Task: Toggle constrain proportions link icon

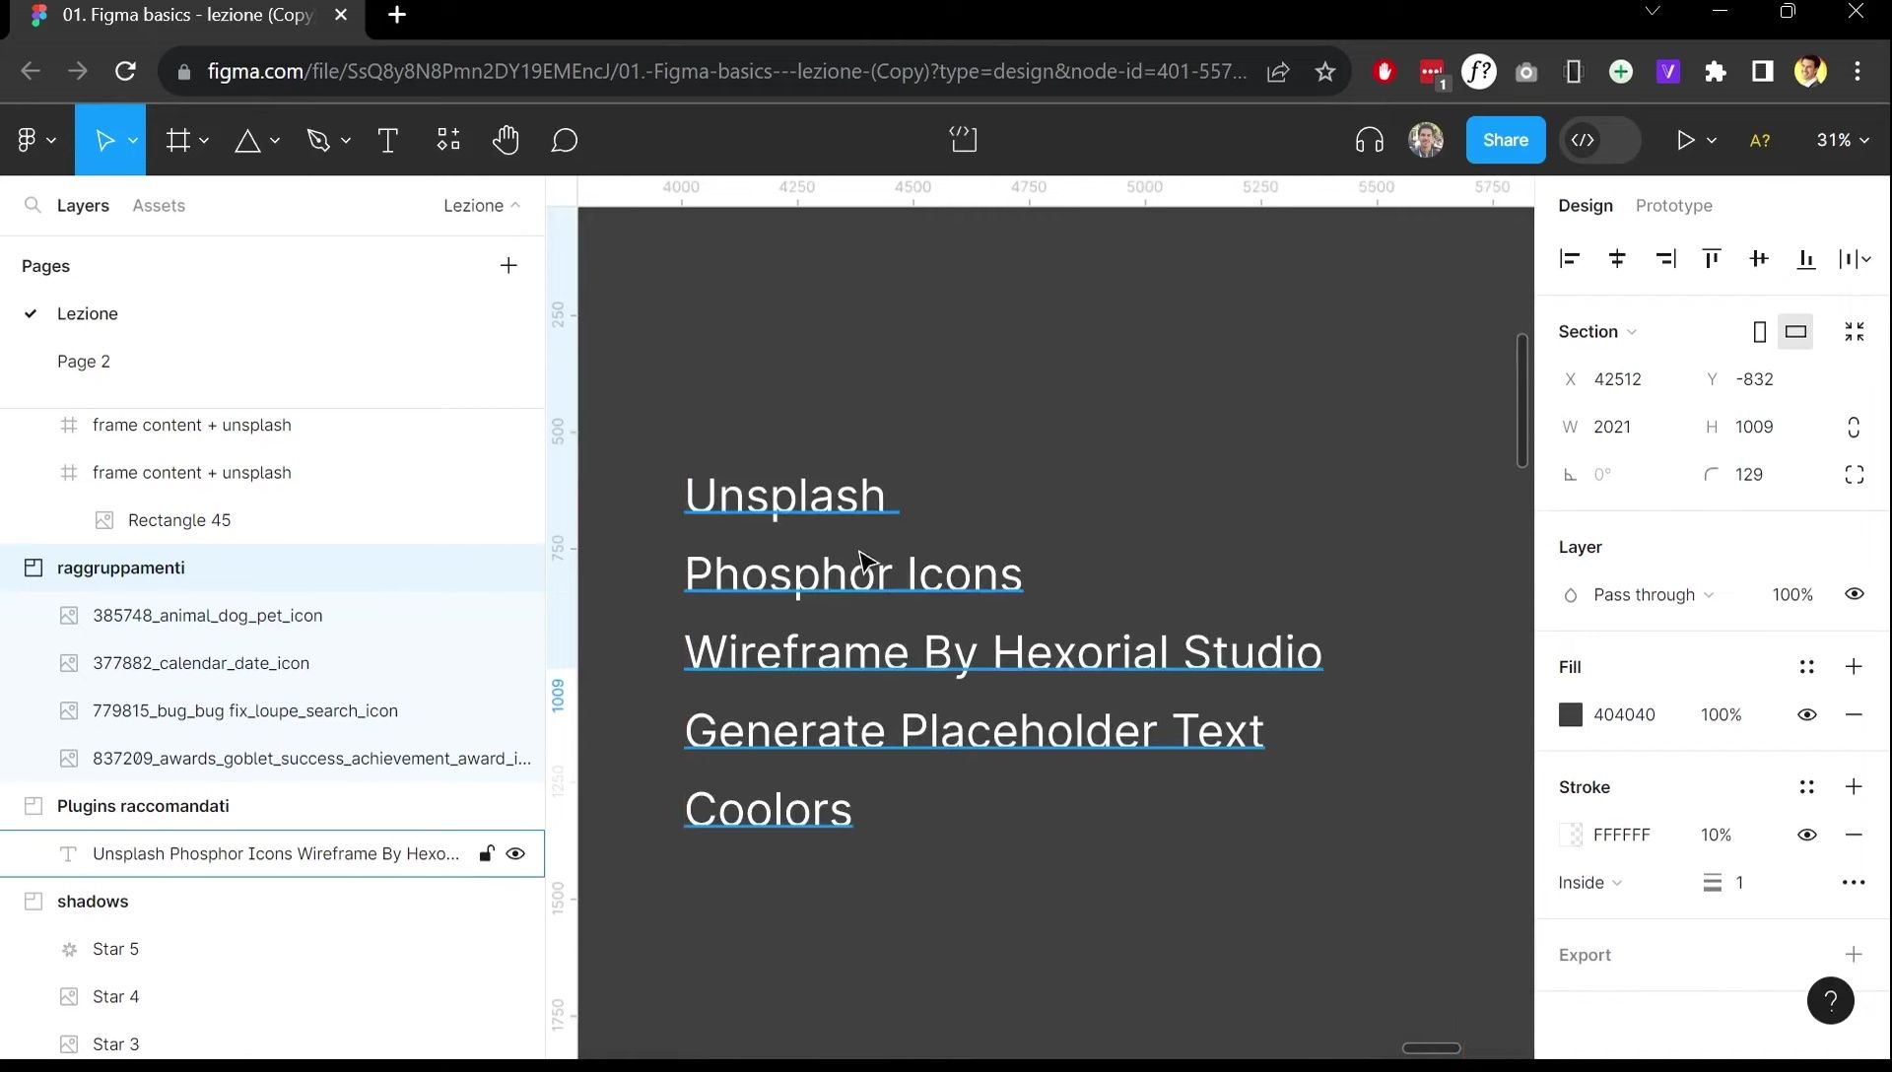Action: pos(1854,428)
